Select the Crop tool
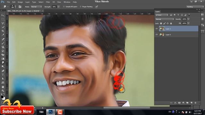205x115 pixels. 3,31
